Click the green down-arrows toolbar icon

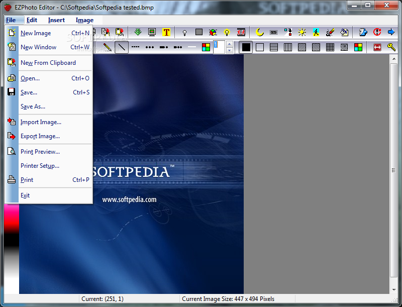(x=138, y=32)
